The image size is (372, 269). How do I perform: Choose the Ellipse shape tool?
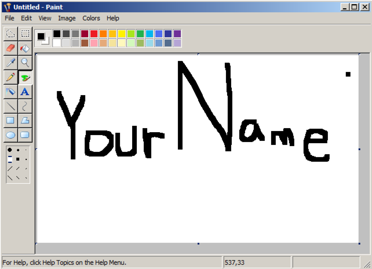point(10,135)
